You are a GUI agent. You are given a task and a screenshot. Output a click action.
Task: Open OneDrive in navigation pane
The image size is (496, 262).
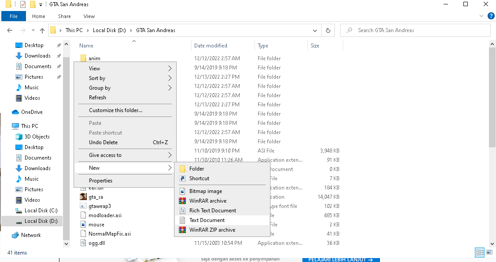click(32, 112)
